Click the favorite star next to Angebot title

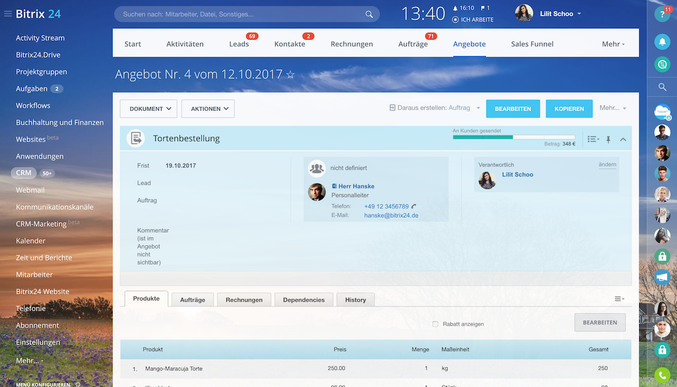click(x=291, y=74)
